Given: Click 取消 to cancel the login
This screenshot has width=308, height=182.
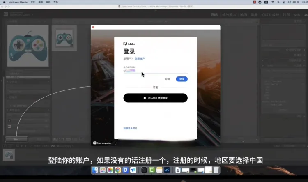Looking at the screenshot, I should (168, 79).
